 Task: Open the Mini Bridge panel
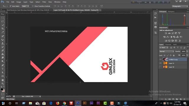point(11,99)
